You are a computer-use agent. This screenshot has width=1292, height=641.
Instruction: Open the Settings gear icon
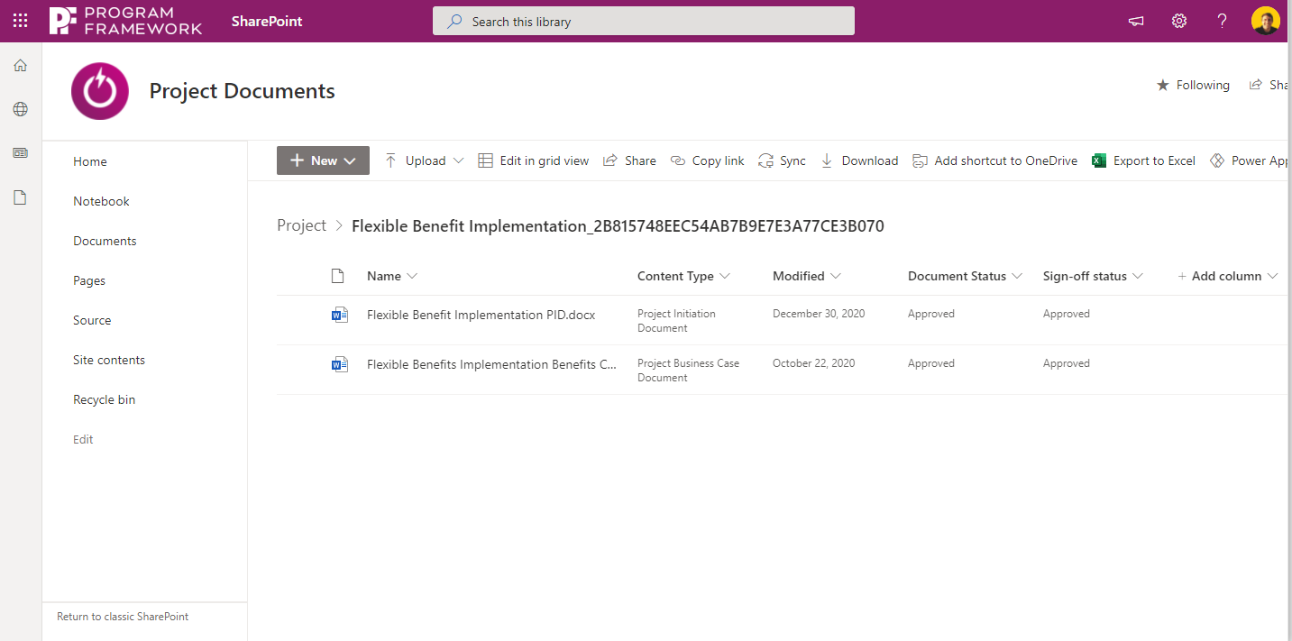(1179, 21)
